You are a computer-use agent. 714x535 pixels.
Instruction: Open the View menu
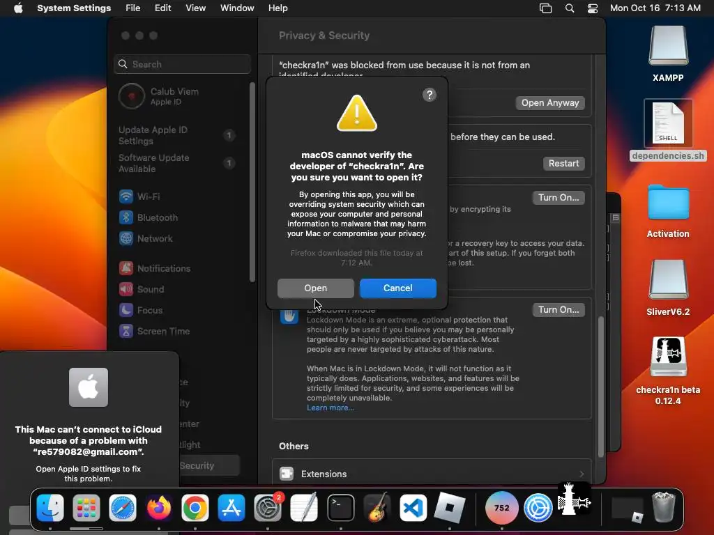click(195, 8)
